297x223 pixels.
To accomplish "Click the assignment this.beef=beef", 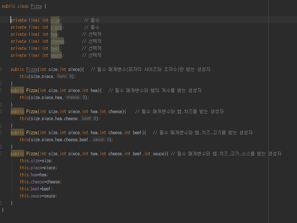I will [x=36, y=189].
